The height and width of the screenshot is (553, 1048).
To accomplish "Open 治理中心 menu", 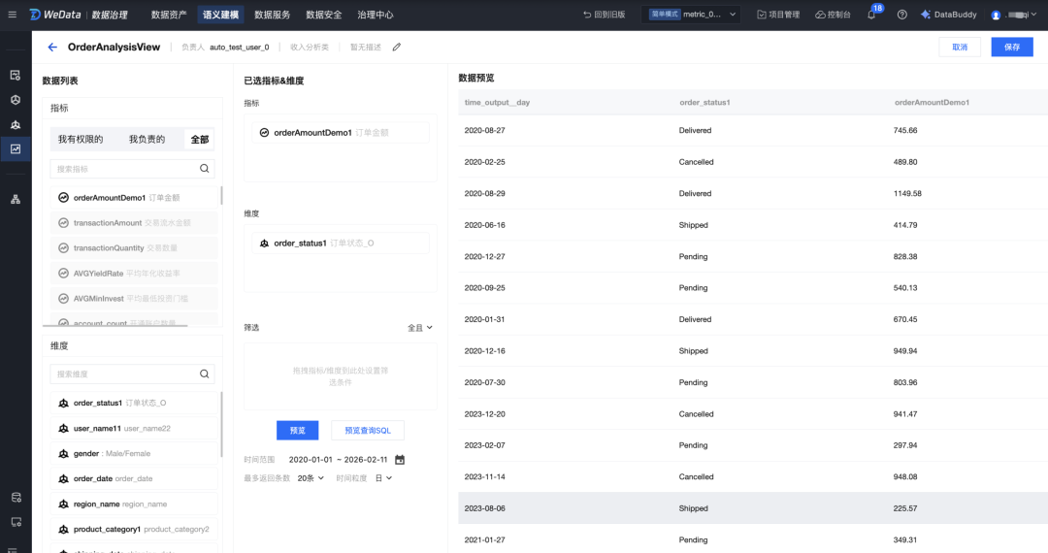I will [x=375, y=14].
